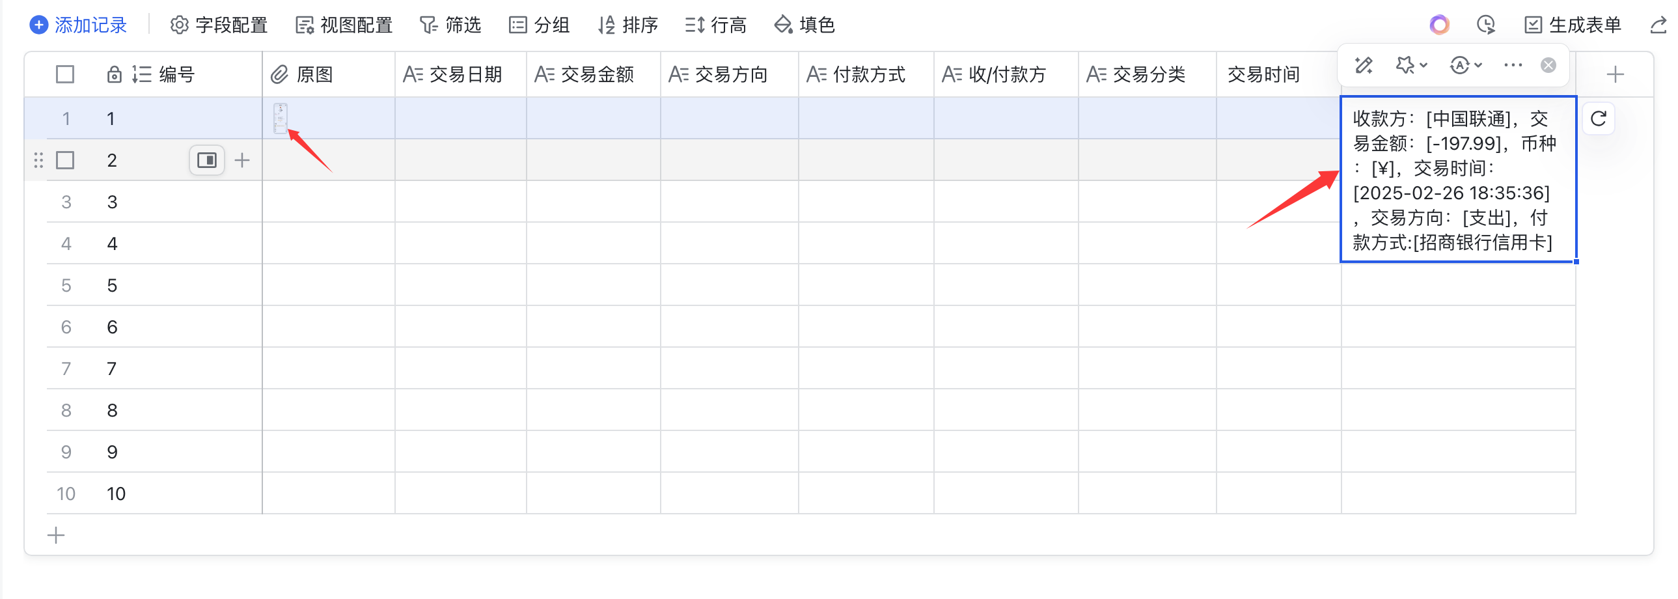
Task: Expand record 2 with the panel icon
Action: coord(206,160)
